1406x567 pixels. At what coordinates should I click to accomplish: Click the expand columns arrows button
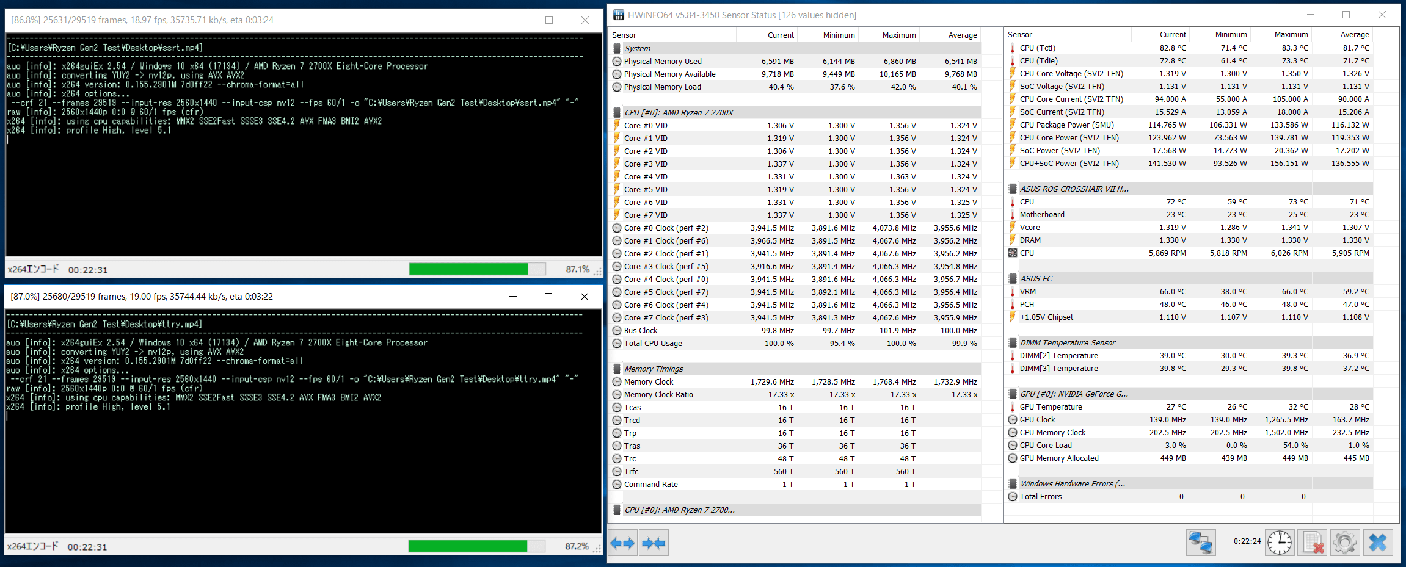coord(622,543)
